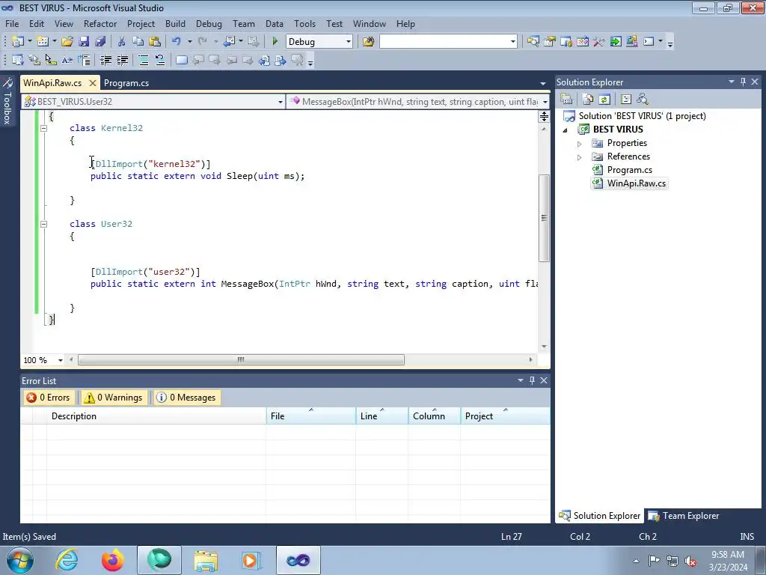Click the Cut scissors icon
Image resolution: width=766 pixels, height=575 pixels.
(122, 42)
